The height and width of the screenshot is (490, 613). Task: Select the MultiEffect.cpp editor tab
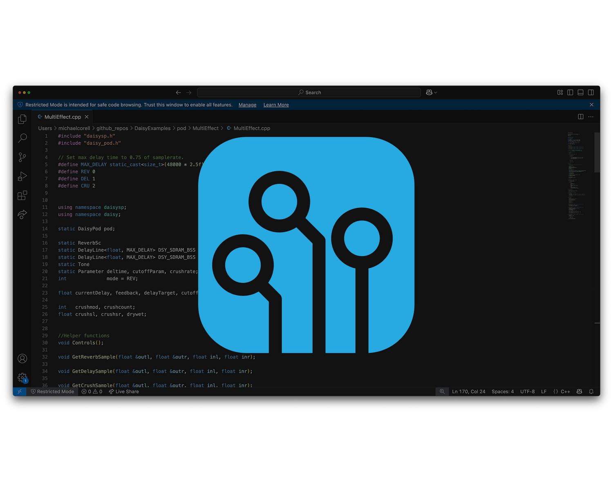63,117
